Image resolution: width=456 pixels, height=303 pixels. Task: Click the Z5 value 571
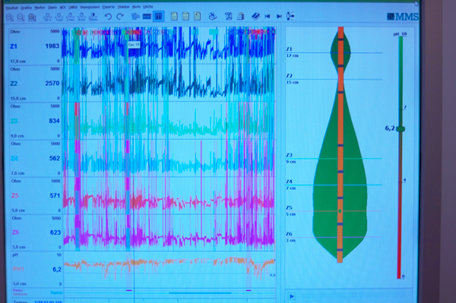point(55,195)
